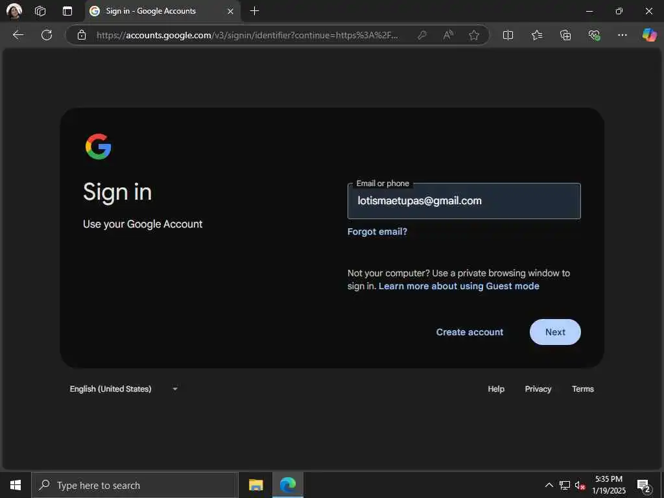This screenshot has height=498, width=664.
Task: Open the saved passwords key icon
Action: (421, 35)
